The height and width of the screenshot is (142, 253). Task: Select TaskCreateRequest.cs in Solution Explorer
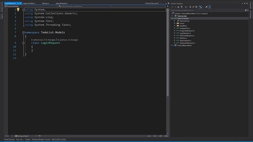(187, 35)
